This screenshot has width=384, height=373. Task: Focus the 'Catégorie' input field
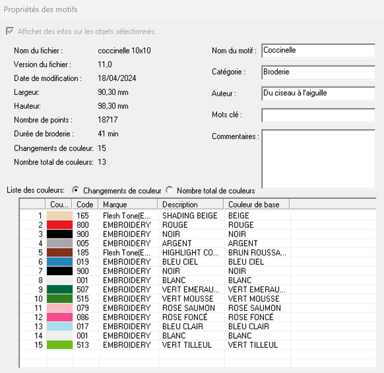click(318, 72)
